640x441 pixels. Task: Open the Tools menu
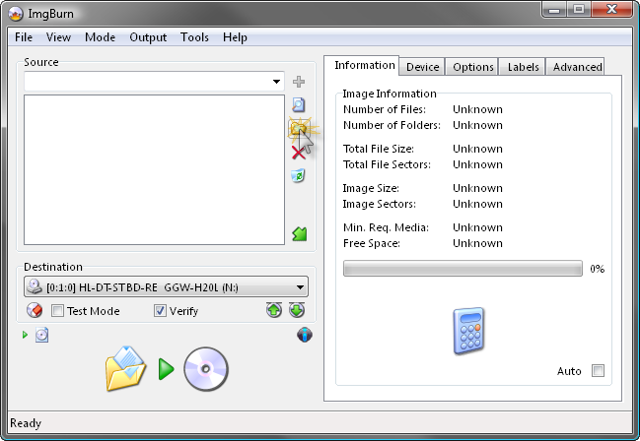coord(194,37)
